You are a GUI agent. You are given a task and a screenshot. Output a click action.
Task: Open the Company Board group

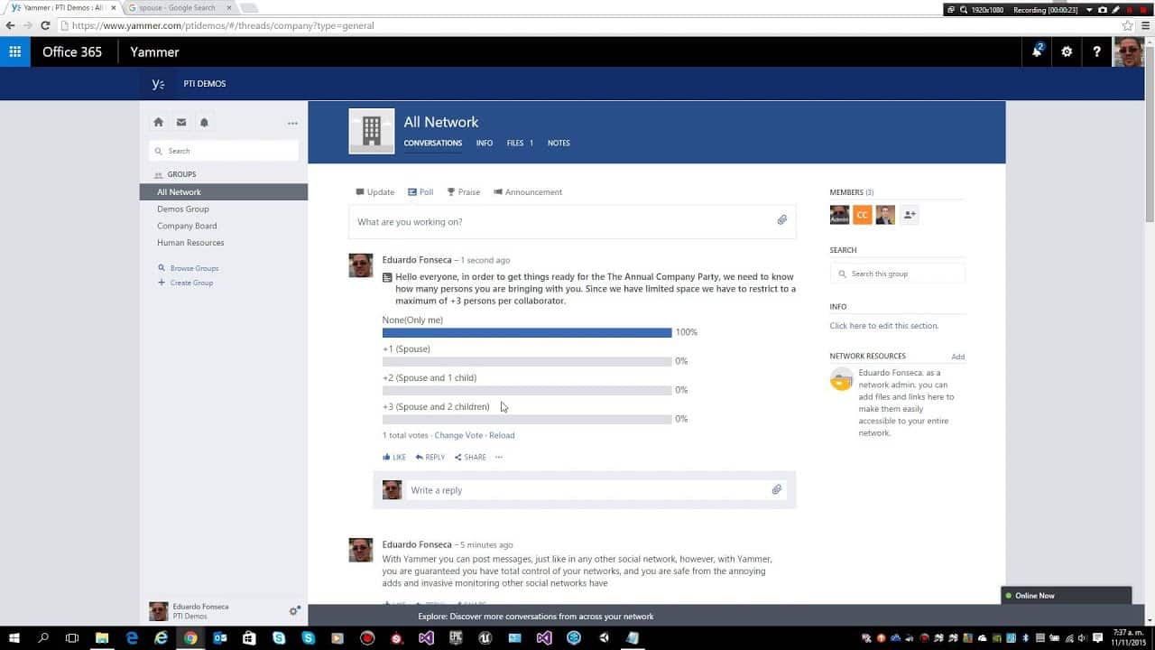tap(187, 226)
